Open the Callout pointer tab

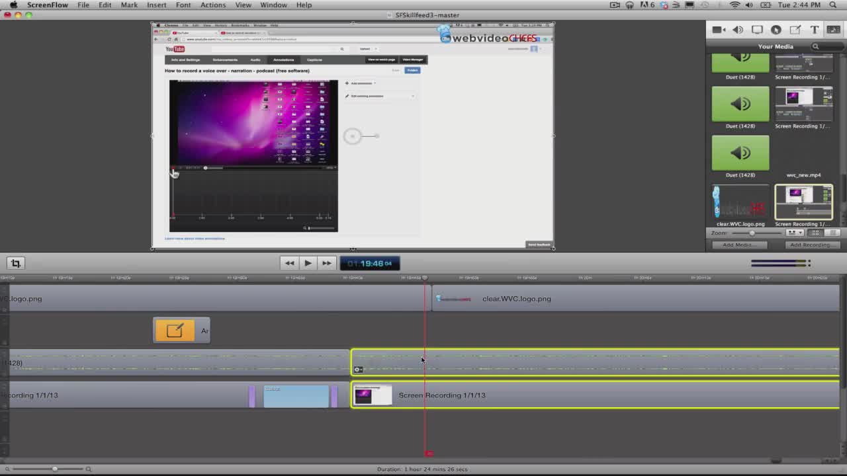coord(776,30)
